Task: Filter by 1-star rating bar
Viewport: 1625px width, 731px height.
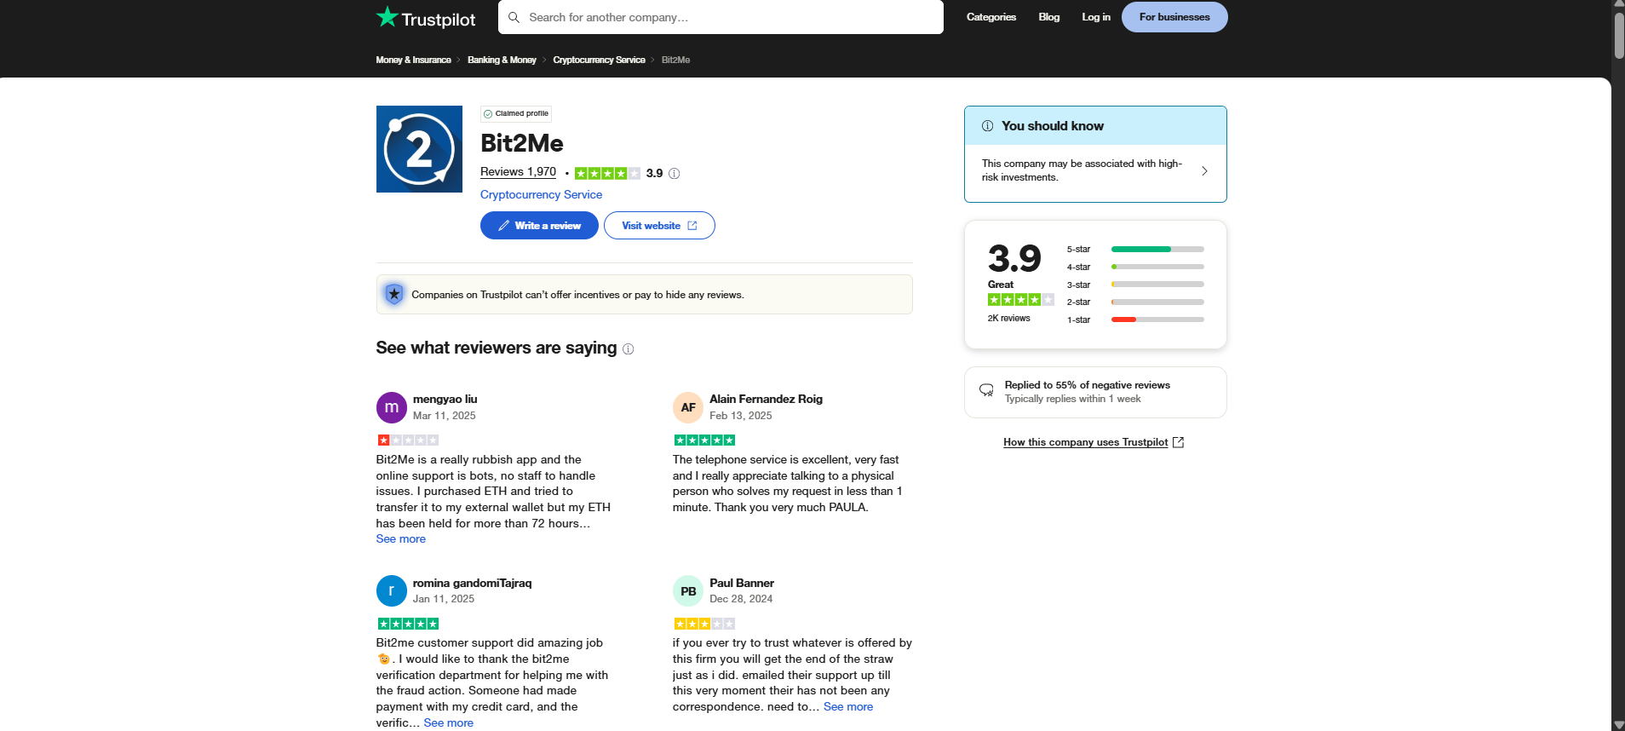Action: (x=1135, y=320)
